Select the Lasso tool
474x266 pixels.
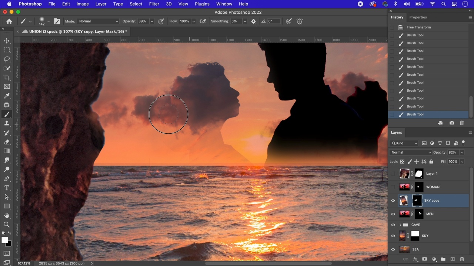click(x=7, y=59)
